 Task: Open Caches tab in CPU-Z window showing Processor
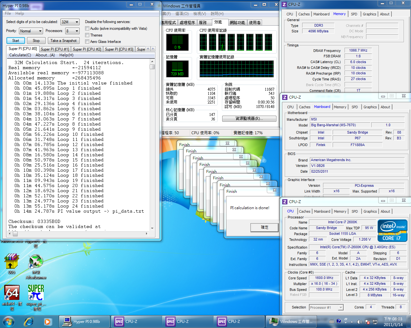point(305,211)
